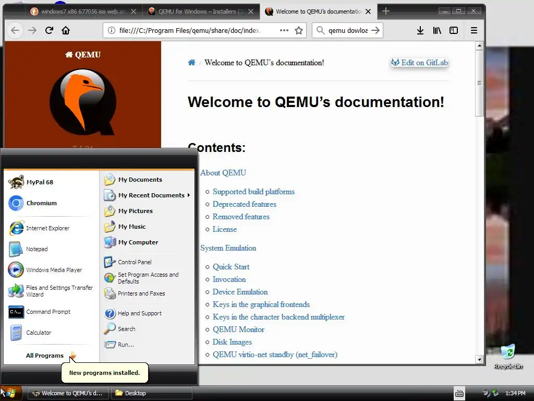Viewport: 534px width, 401px height.
Task: Open the Invocation link
Action: point(229,280)
